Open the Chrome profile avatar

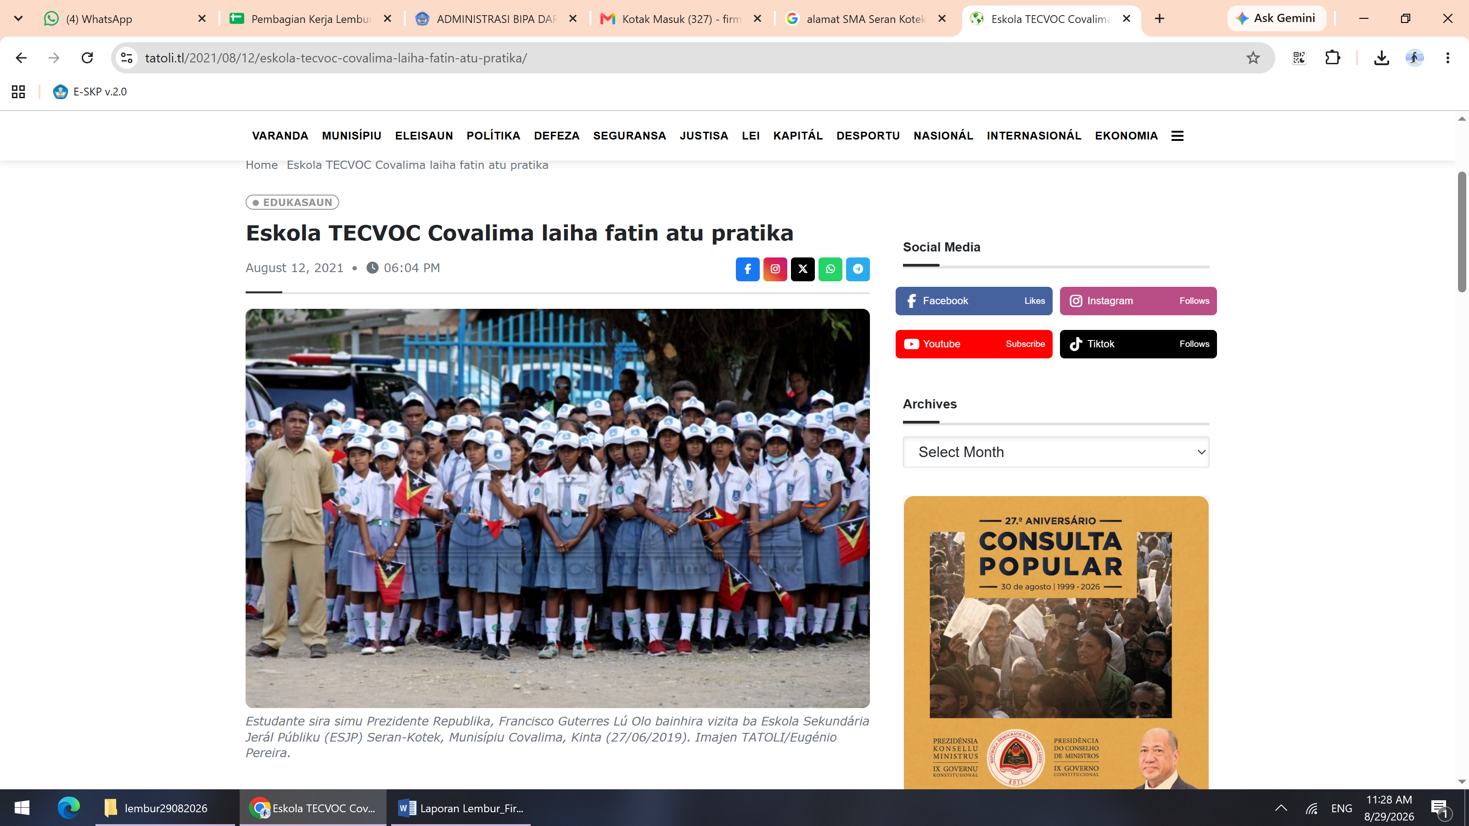click(x=1414, y=57)
